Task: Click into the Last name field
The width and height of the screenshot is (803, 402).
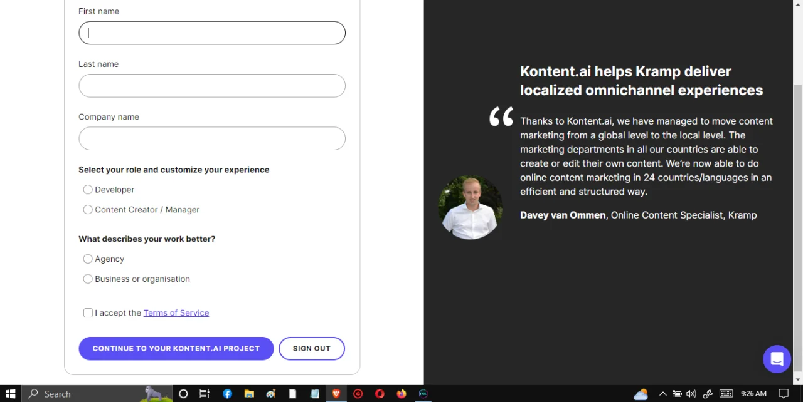Action: (212, 86)
